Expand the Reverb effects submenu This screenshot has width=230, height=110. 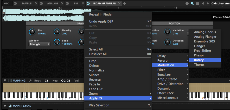click(x=170, y=61)
